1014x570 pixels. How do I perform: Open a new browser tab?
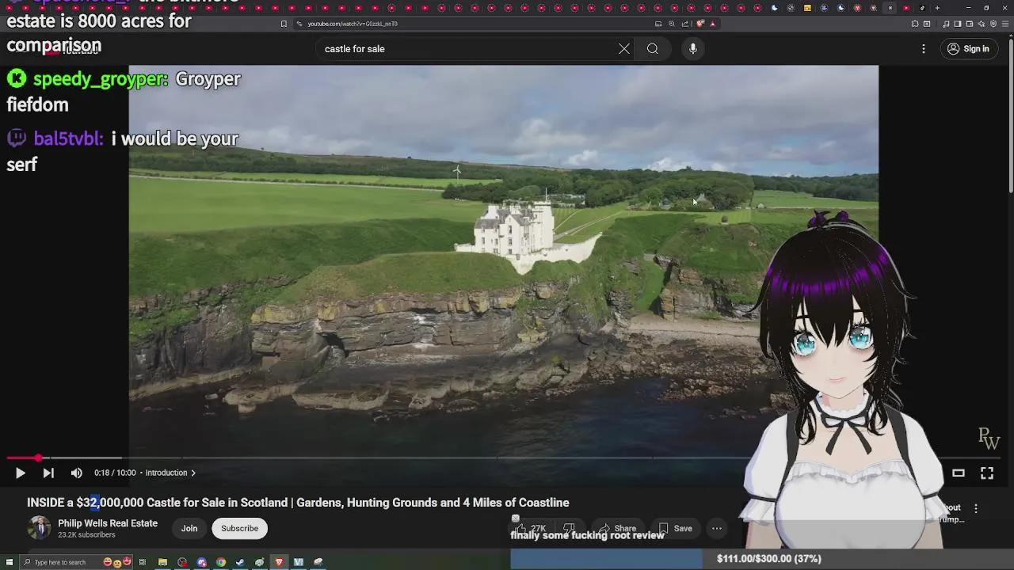click(937, 8)
